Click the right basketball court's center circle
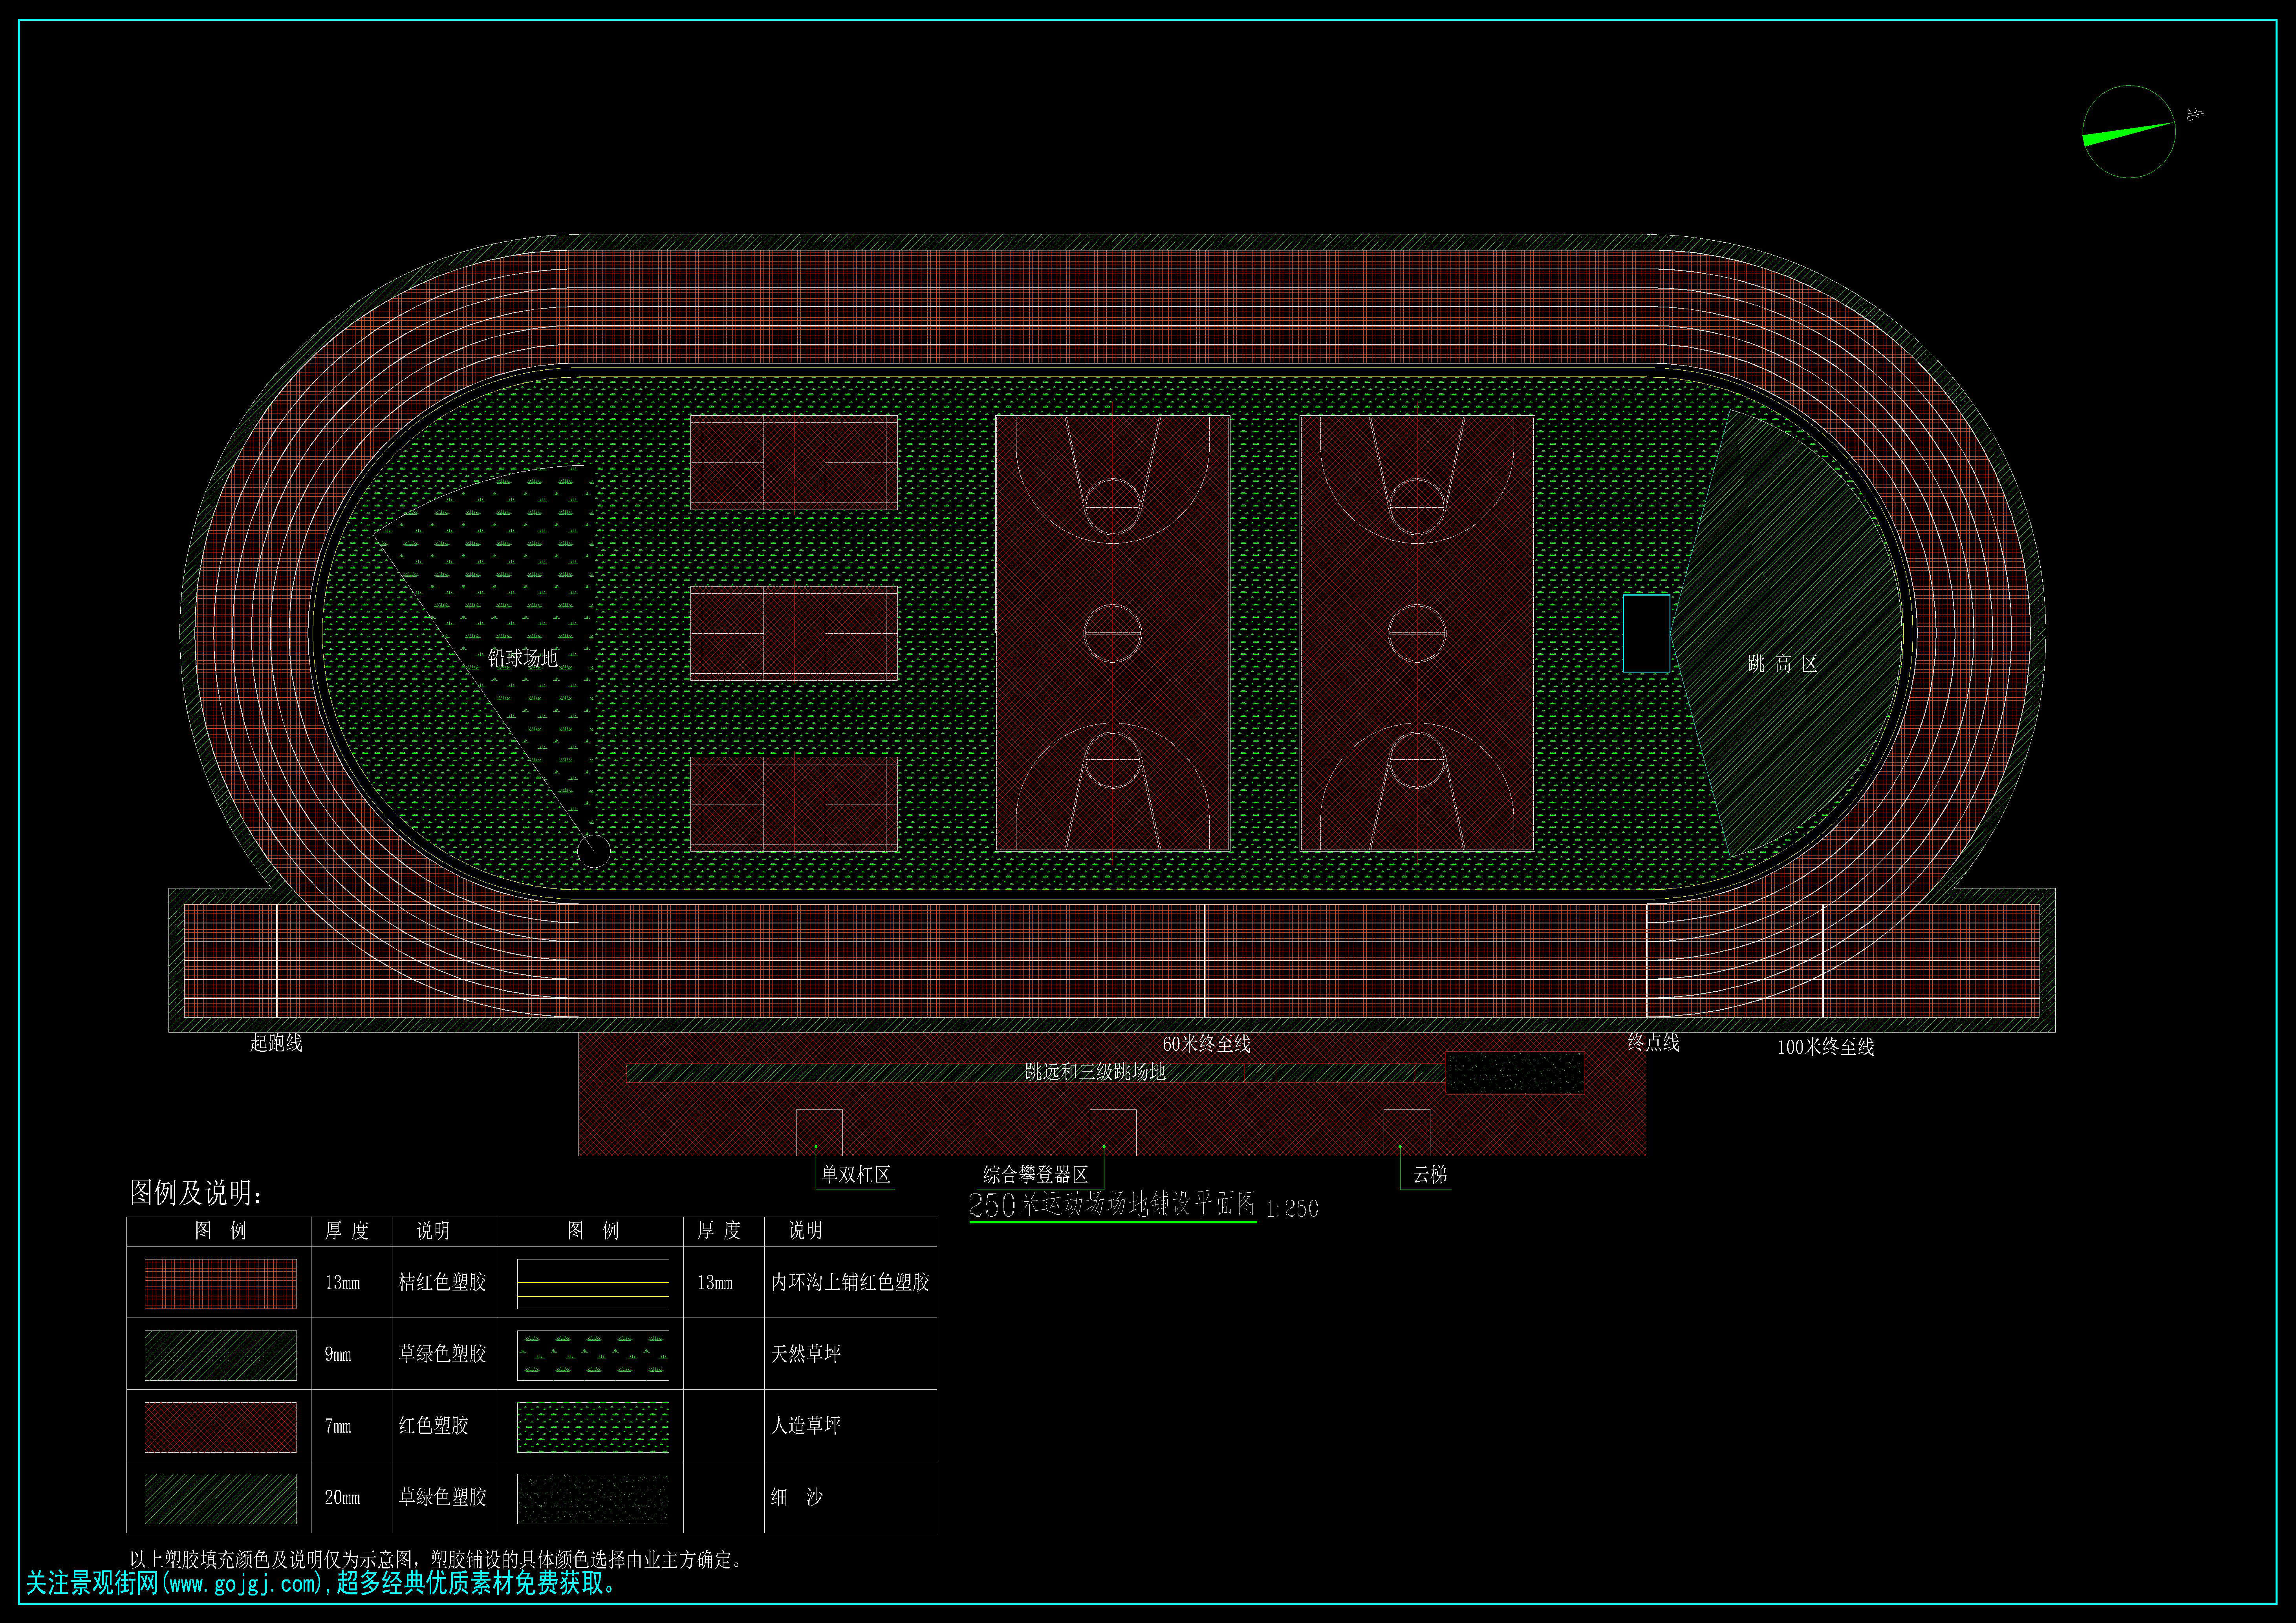 pyautogui.click(x=1417, y=634)
